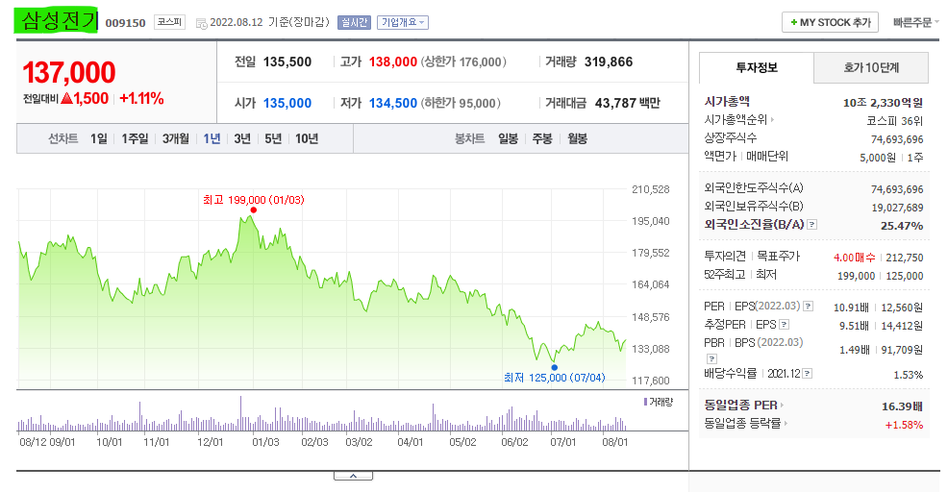Click the 삼성전기 stock name
This screenshot has height=492, width=948.
click(57, 21)
